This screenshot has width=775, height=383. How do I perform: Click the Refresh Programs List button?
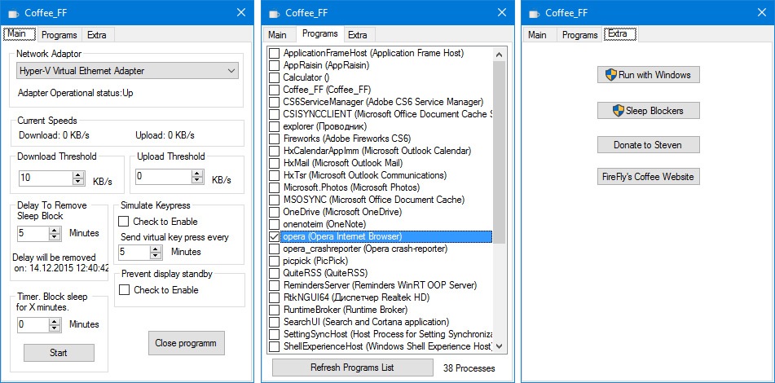352,368
